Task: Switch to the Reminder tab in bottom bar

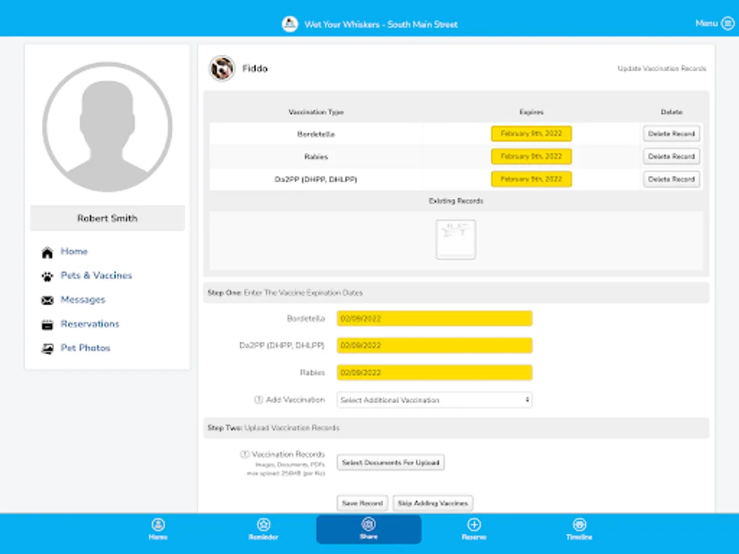Action: coord(264,529)
